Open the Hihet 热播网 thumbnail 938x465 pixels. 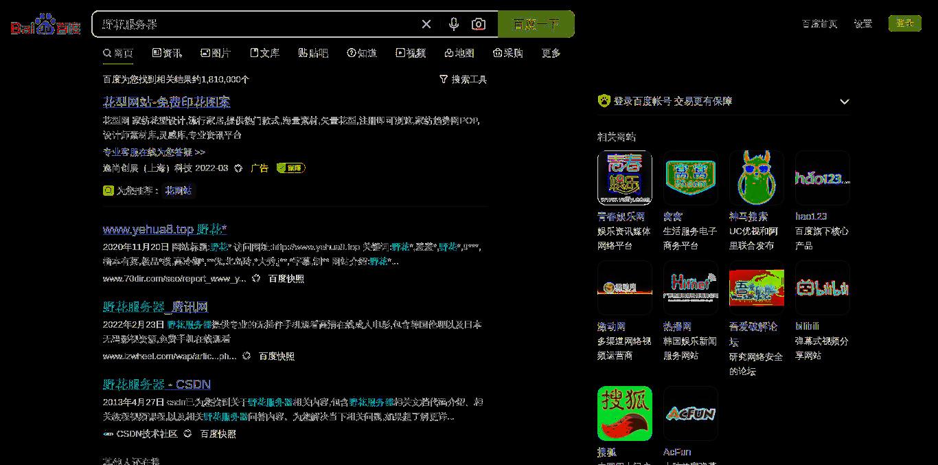(x=691, y=288)
